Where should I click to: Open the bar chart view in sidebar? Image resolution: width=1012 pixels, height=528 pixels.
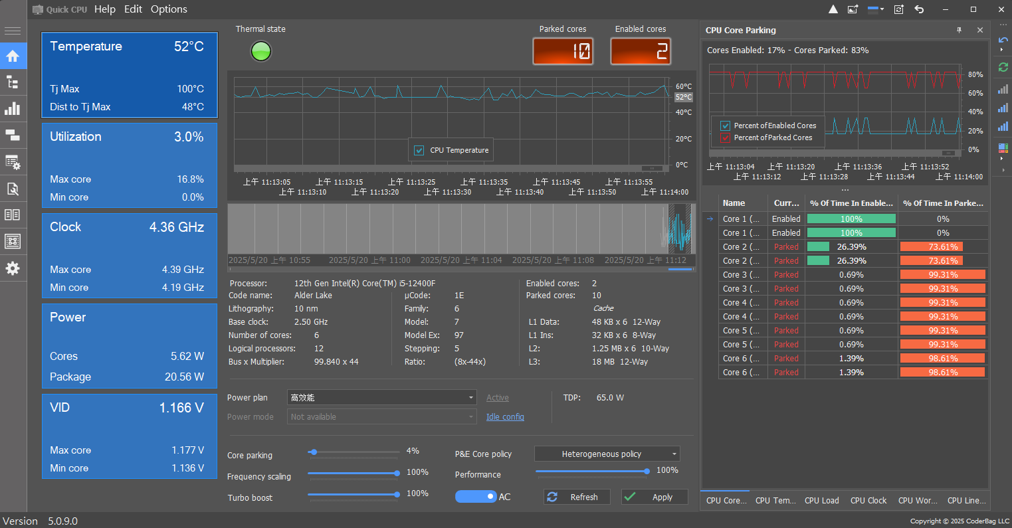pos(13,109)
